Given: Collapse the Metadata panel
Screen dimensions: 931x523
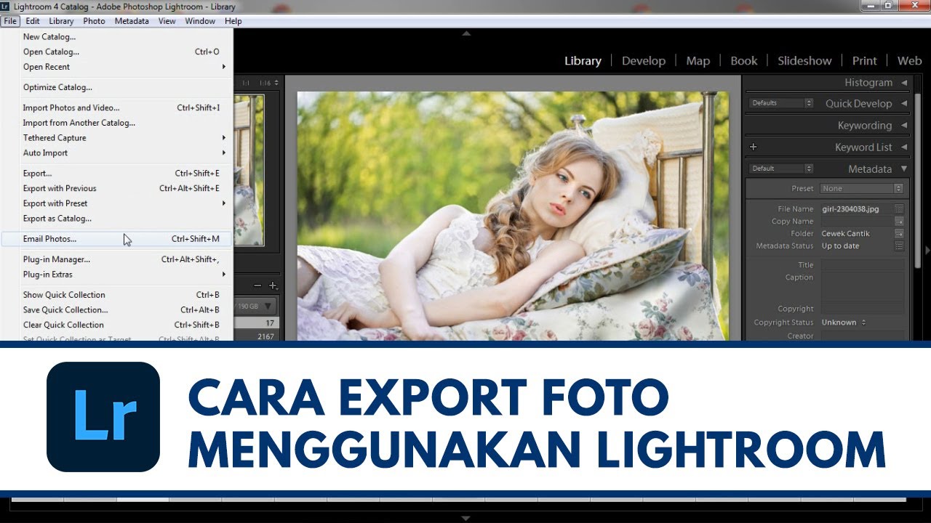Looking at the screenshot, I should point(904,169).
